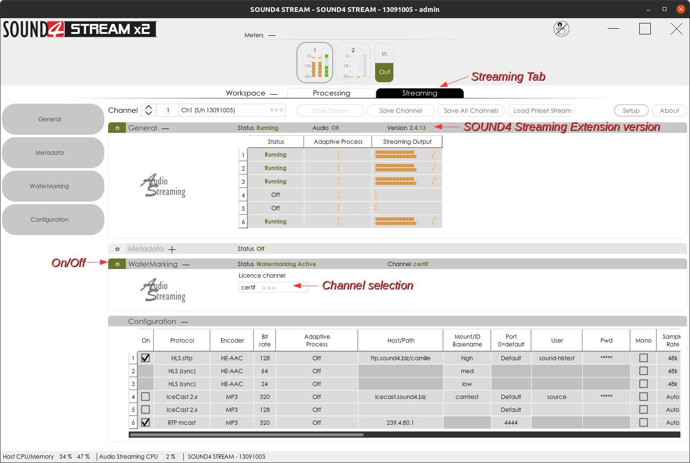Click the Encoder column header
The height and width of the screenshot is (463, 690).
pyautogui.click(x=232, y=340)
